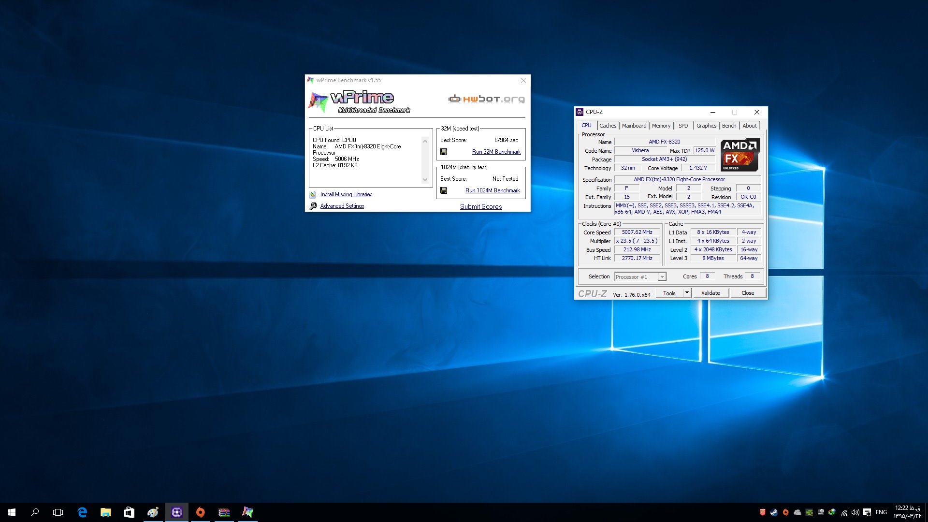928x522 pixels.
Task: Close the wPrime Benchmark window
Action: click(x=523, y=80)
